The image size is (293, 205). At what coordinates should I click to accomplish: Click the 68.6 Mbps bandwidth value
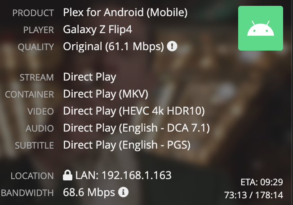89,192
